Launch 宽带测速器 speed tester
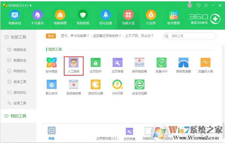 click(184, 65)
